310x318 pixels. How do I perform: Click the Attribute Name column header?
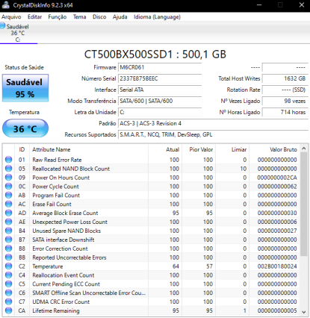(89, 149)
